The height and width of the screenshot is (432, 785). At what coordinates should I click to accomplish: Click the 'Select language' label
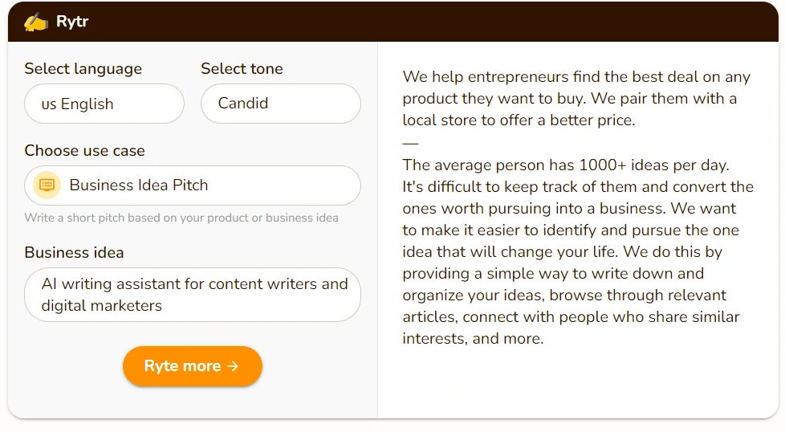tap(83, 69)
